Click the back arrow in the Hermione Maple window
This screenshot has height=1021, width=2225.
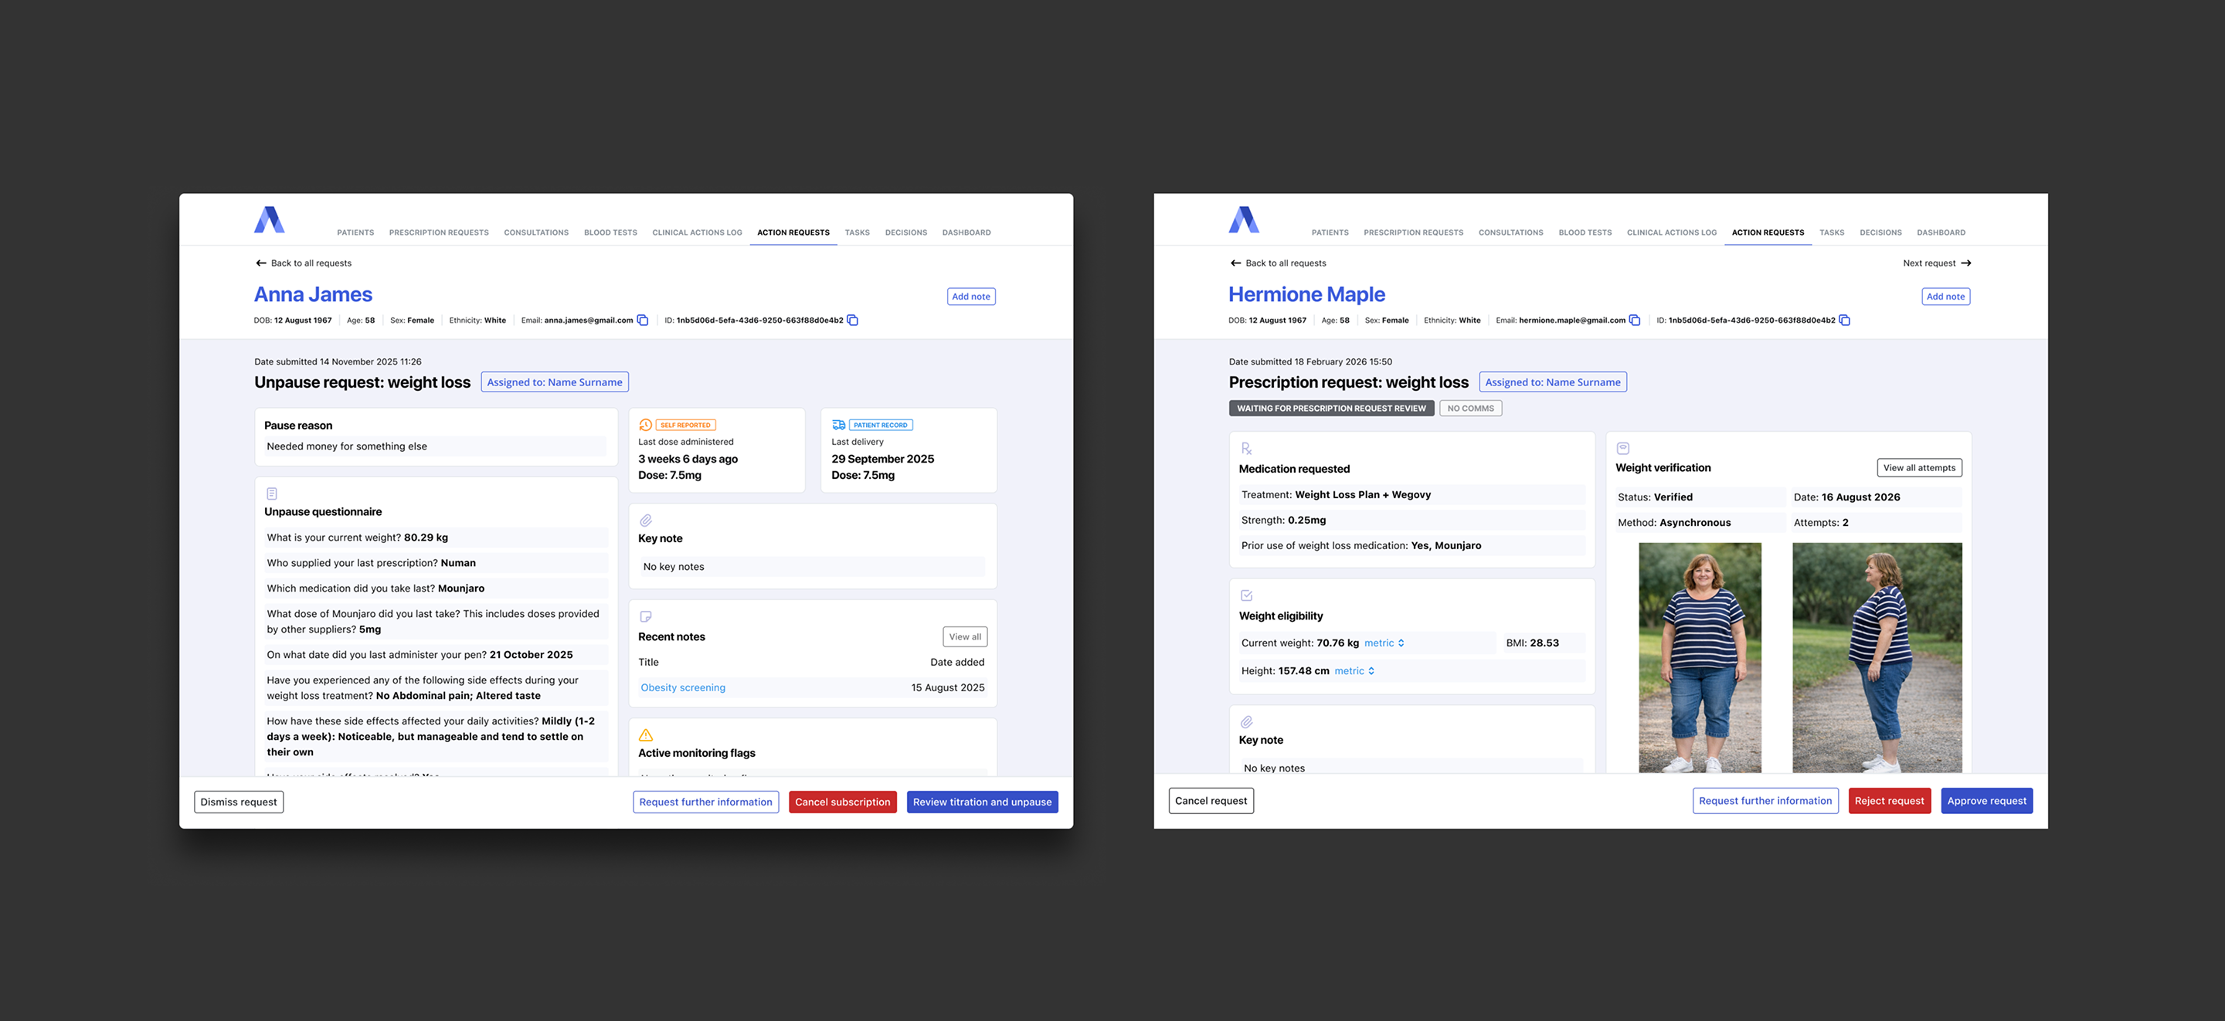click(1235, 263)
